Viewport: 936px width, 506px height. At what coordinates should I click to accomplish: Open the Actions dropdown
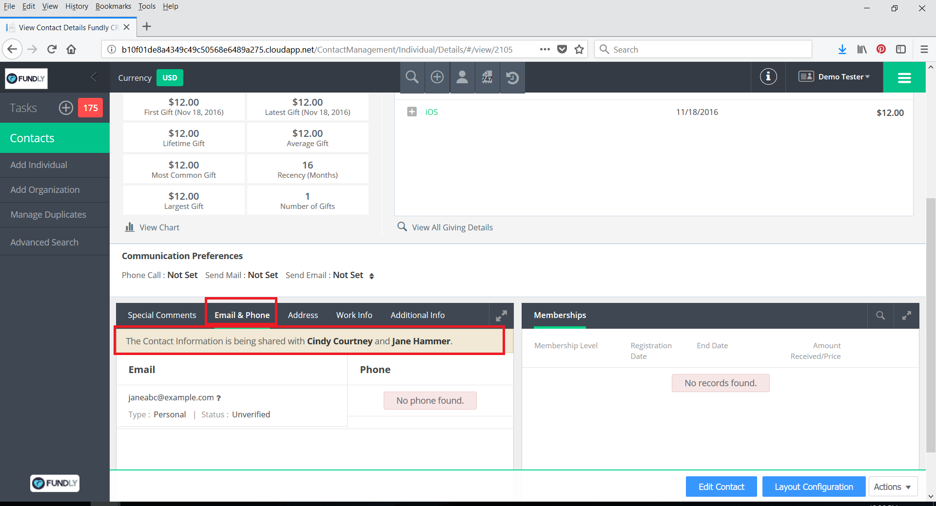tap(892, 487)
